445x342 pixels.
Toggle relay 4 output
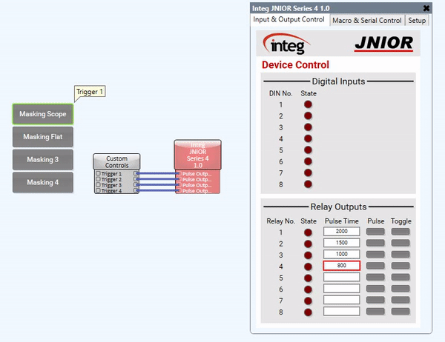400,266
